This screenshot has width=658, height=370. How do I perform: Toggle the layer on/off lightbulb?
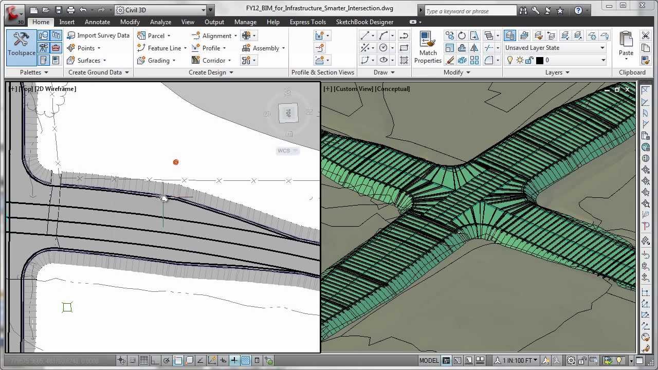(510, 60)
